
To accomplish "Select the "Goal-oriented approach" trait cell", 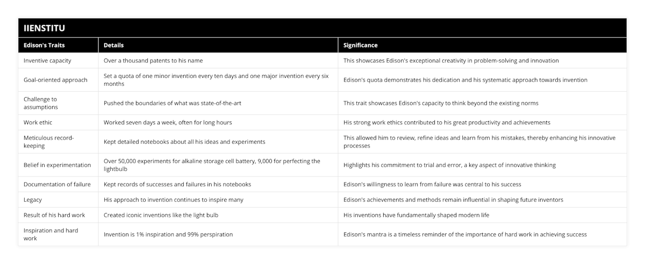I will (55, 80).
